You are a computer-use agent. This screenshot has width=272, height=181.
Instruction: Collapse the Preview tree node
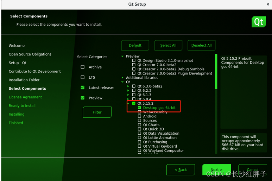(x=122, y=56)
